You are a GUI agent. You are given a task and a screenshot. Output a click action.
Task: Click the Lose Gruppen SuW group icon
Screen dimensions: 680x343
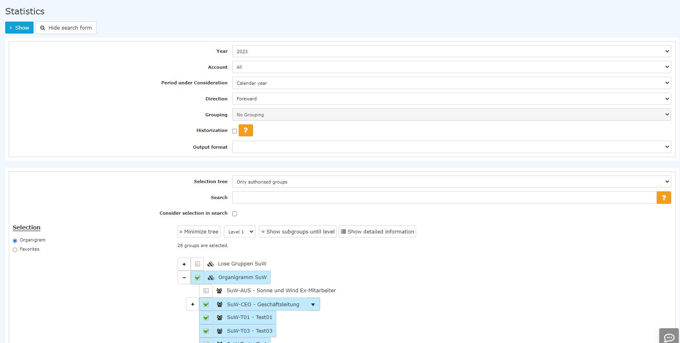[211, 264]
